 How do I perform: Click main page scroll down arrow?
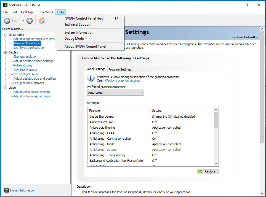tap(262, 194)
